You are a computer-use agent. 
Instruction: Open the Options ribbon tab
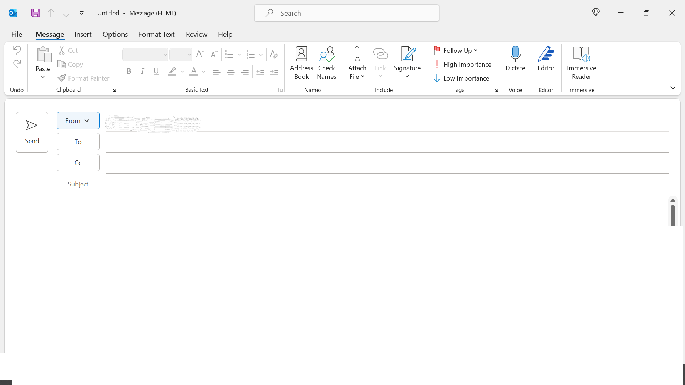(x=115, y=34)
